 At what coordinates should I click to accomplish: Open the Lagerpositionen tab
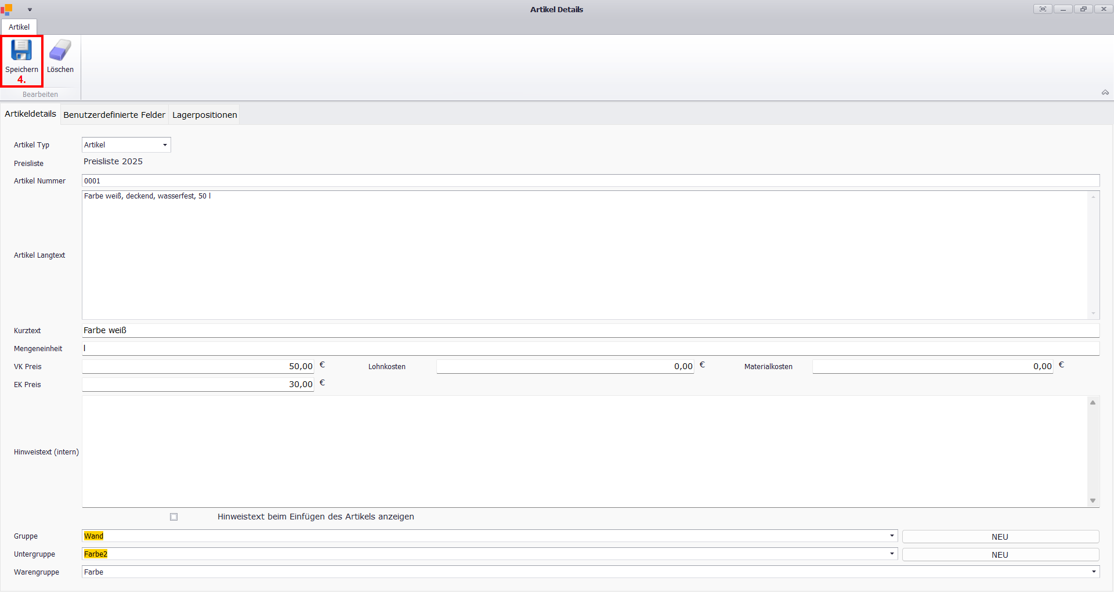(x=204, y=115)
